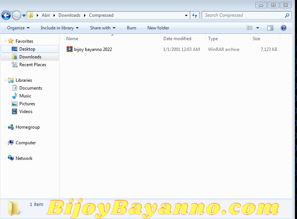Viewport: 297px width, 219px height.
Task: Expand the arrow after Downloads breadcrumb
Action: (x=84, y=15)
